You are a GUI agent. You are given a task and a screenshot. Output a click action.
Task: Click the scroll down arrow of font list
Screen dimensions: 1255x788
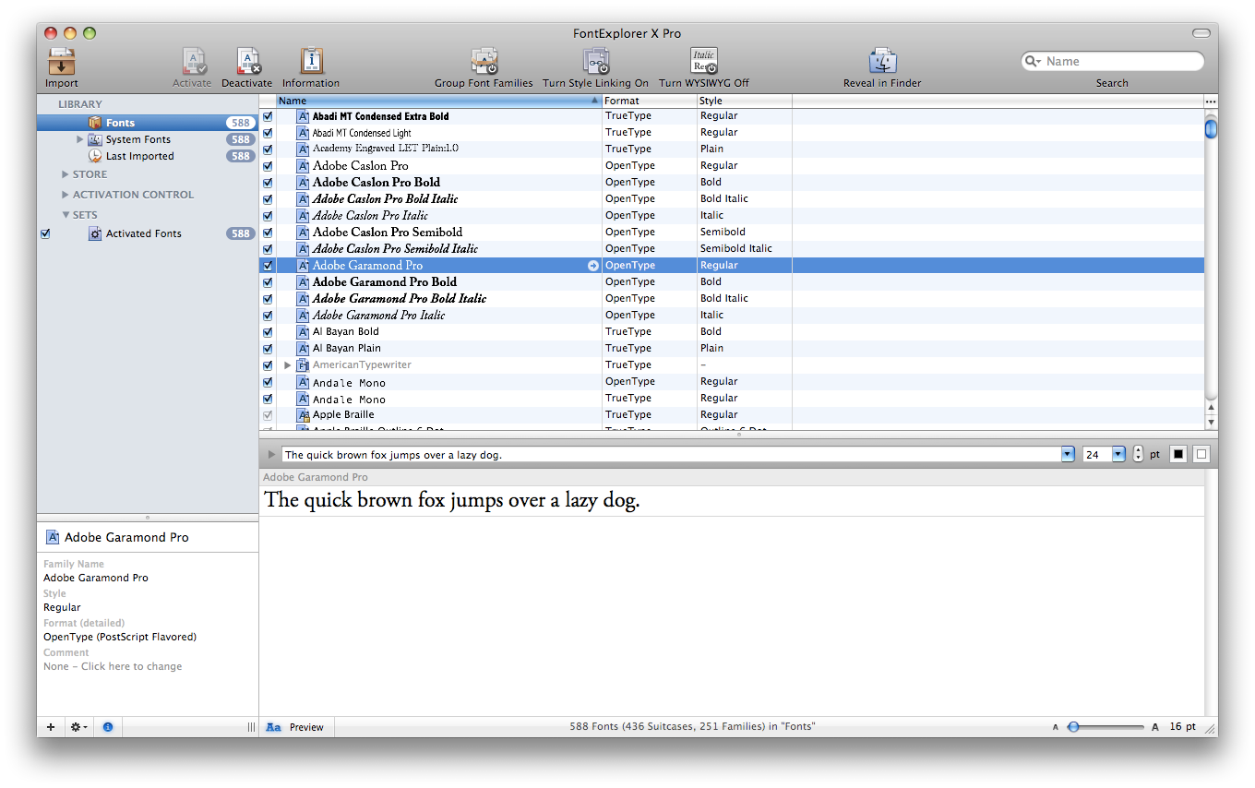pos(1211,422)
